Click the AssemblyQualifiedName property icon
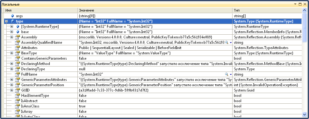 [18, 42]
